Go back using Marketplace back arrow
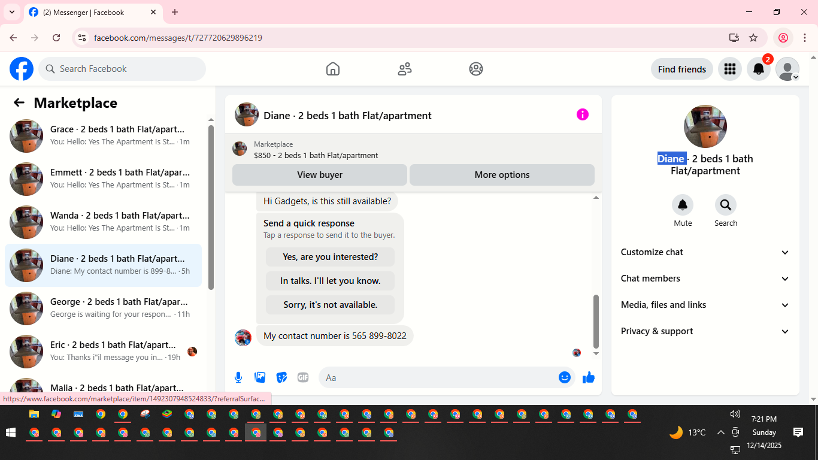 click(x=19, y=102)
